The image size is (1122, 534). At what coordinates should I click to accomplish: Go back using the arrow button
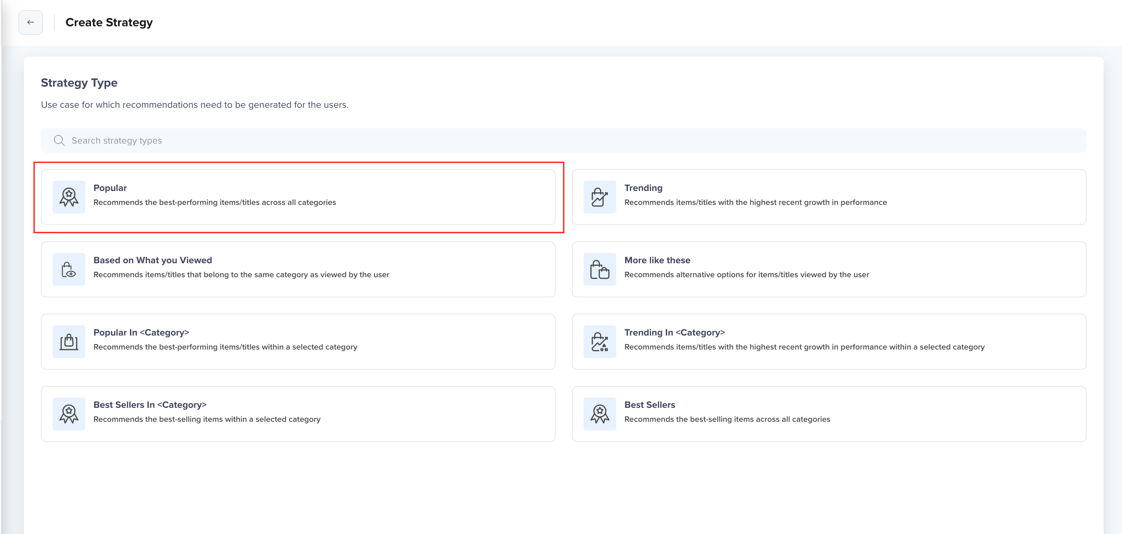30,22
